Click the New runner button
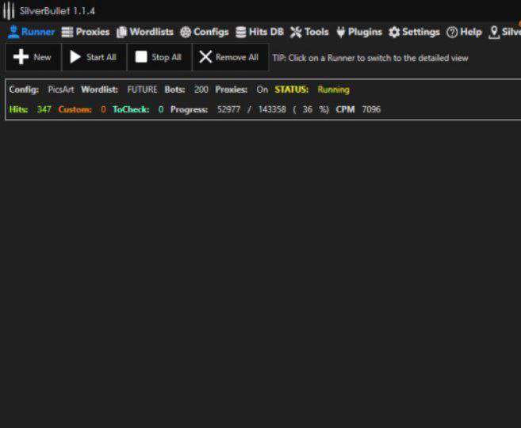Viewport: 521px width, 428px height. tap(33, 57)
